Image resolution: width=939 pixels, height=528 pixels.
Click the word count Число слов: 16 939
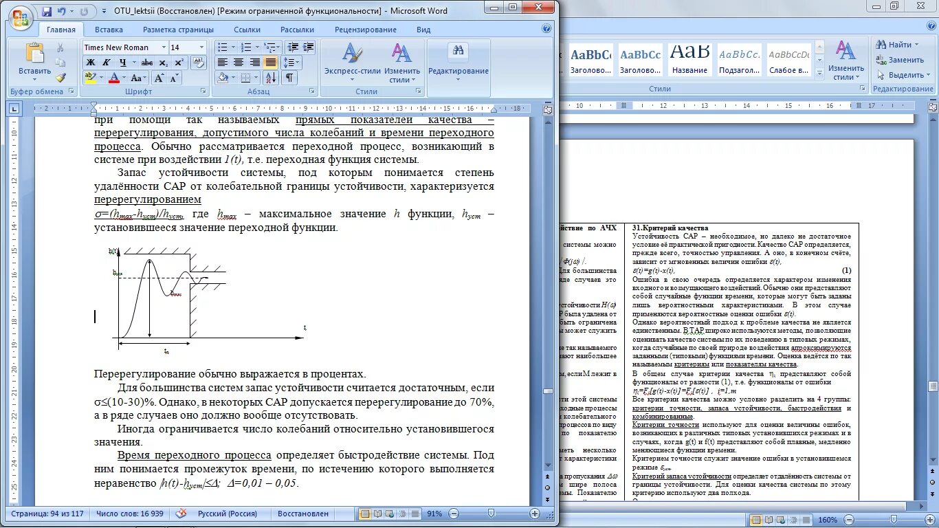tap(130, 514)
